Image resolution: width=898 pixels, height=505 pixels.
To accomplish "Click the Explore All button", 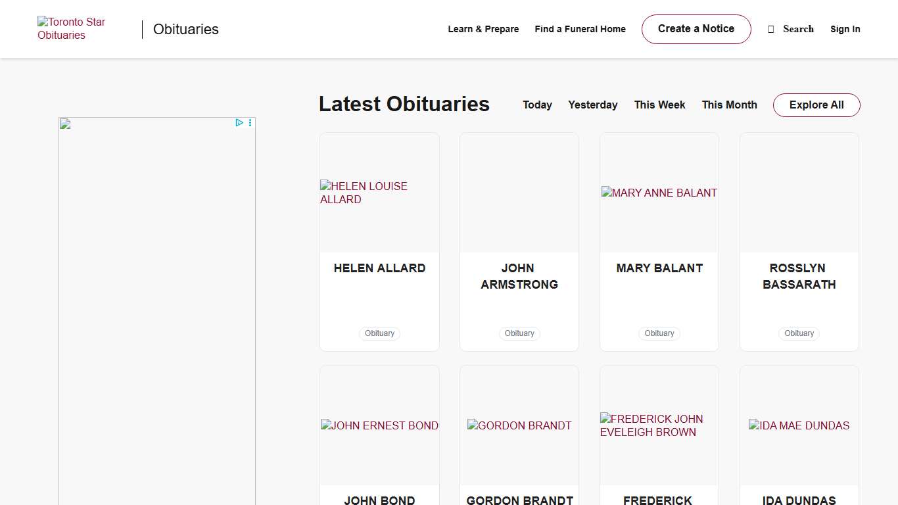I will (x=816, y=105).
